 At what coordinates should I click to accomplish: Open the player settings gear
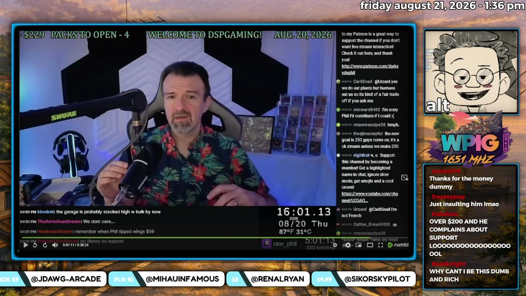point(335,245)
